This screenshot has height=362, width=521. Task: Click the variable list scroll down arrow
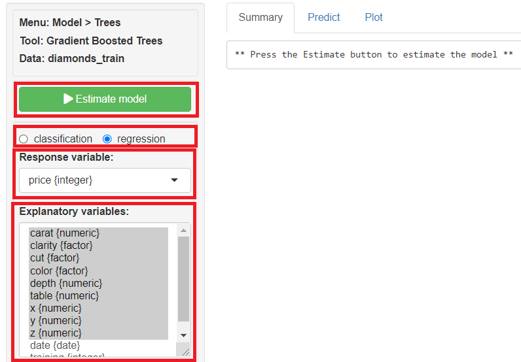coord(183,335)
